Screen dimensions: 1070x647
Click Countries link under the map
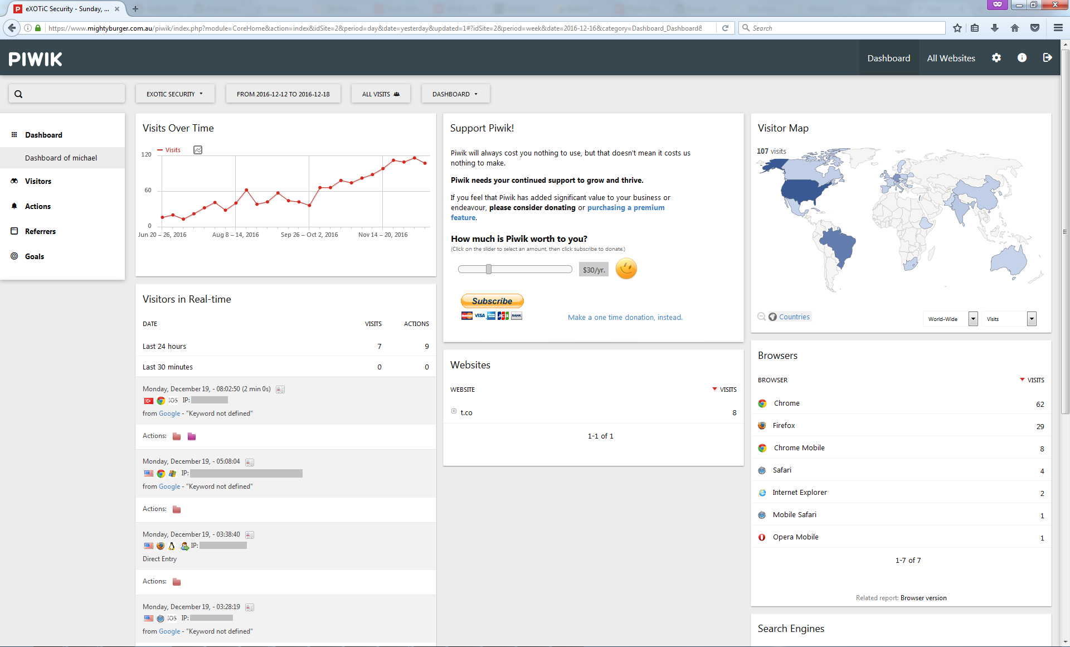tap(794, 317)
